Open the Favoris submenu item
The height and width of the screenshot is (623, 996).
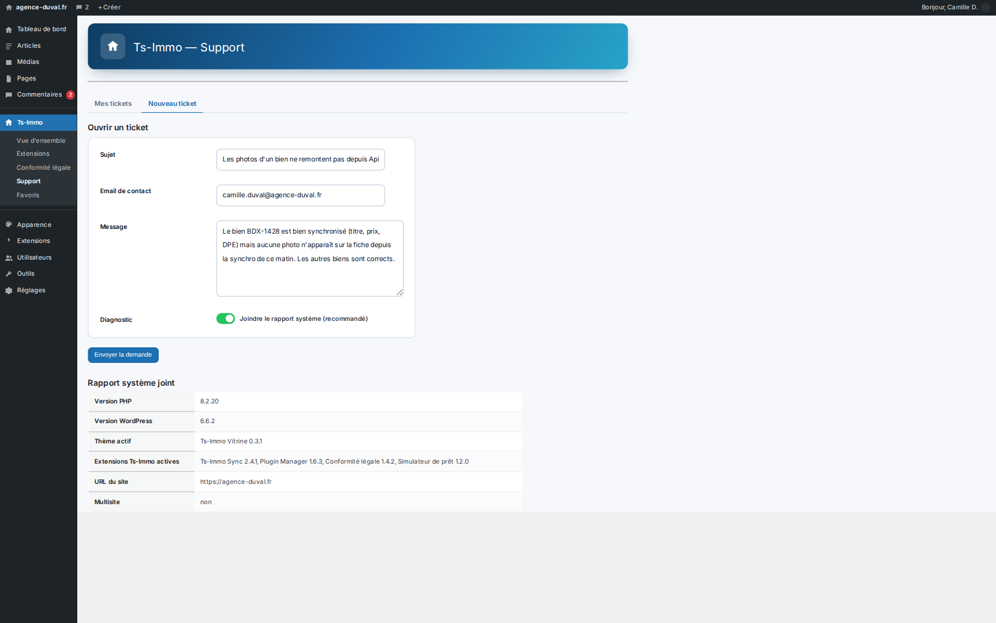tap(28, 195)
